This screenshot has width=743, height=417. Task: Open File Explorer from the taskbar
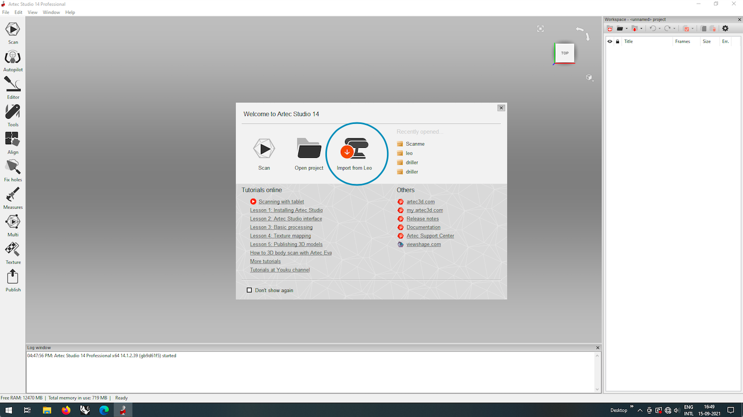tap(47, 410)
